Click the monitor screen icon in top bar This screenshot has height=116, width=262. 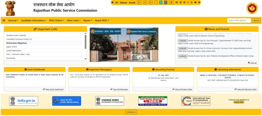(x=180, y=3)
